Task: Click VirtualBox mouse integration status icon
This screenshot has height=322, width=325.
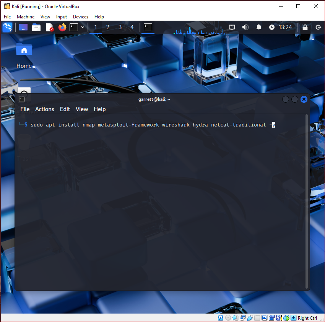Action: tap(286, 318)
